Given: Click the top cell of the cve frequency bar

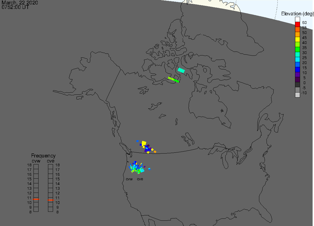Looking at the screenshot, I should click(51, 167).
